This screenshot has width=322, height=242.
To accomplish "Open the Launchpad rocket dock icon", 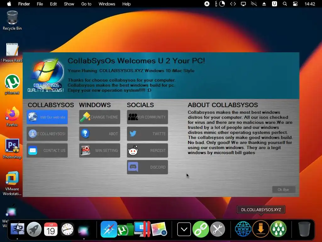I will coord(34,229).
